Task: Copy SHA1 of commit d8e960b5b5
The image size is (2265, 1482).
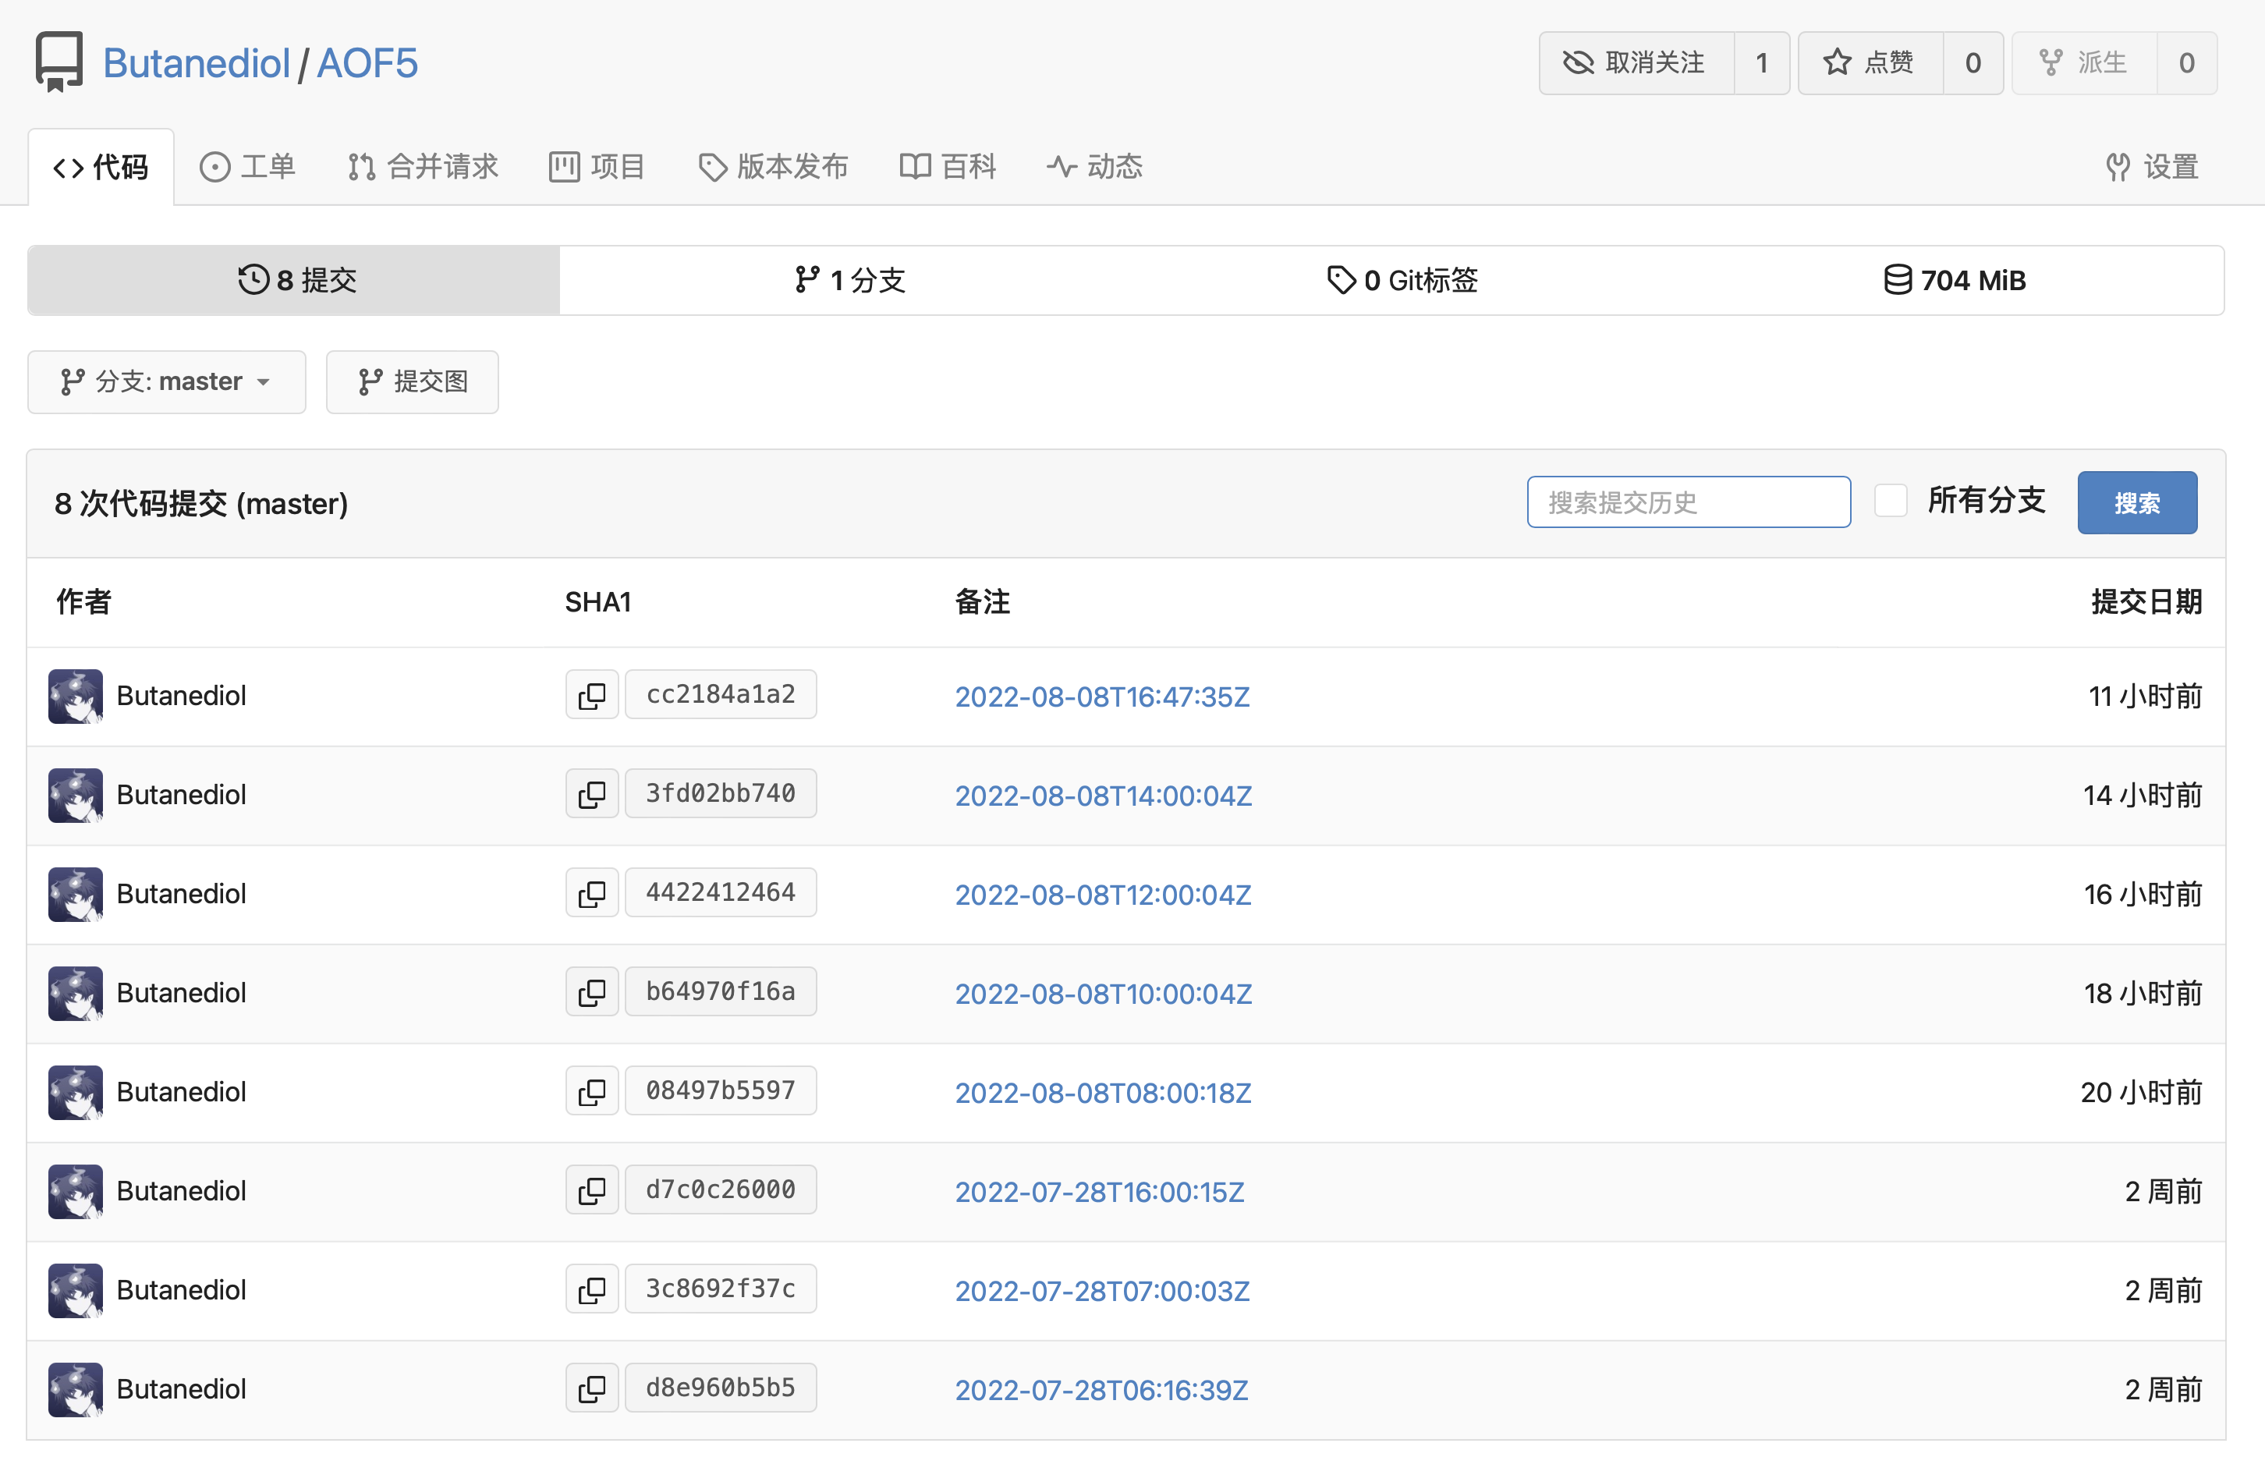Action: tap(591, 1388)
